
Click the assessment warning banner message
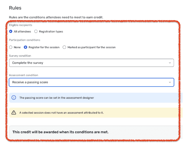[62, 113]
